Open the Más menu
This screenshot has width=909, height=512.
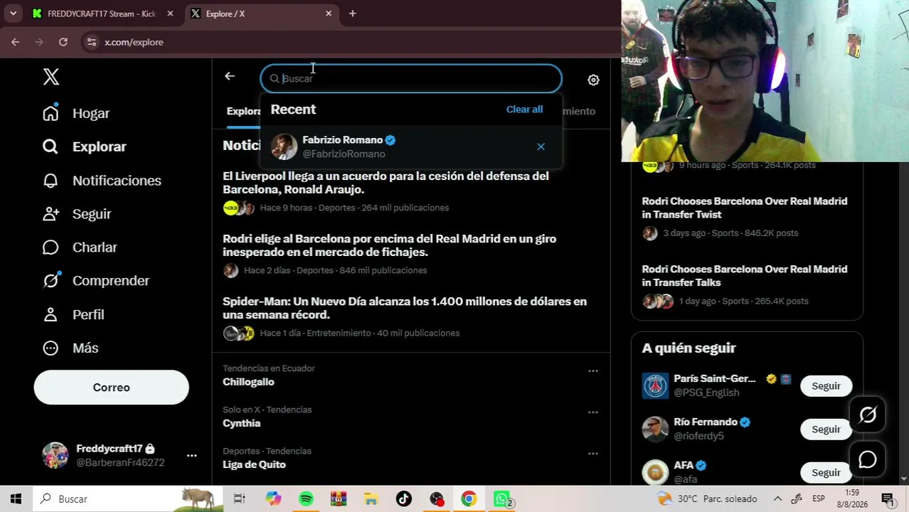coord(70,348)
